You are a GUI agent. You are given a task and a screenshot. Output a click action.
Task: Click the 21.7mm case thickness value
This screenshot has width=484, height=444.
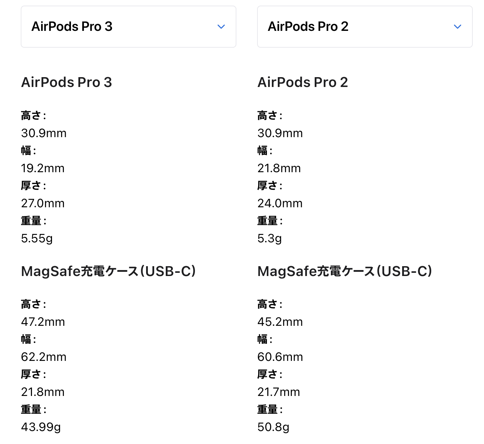tap(279, 392)
